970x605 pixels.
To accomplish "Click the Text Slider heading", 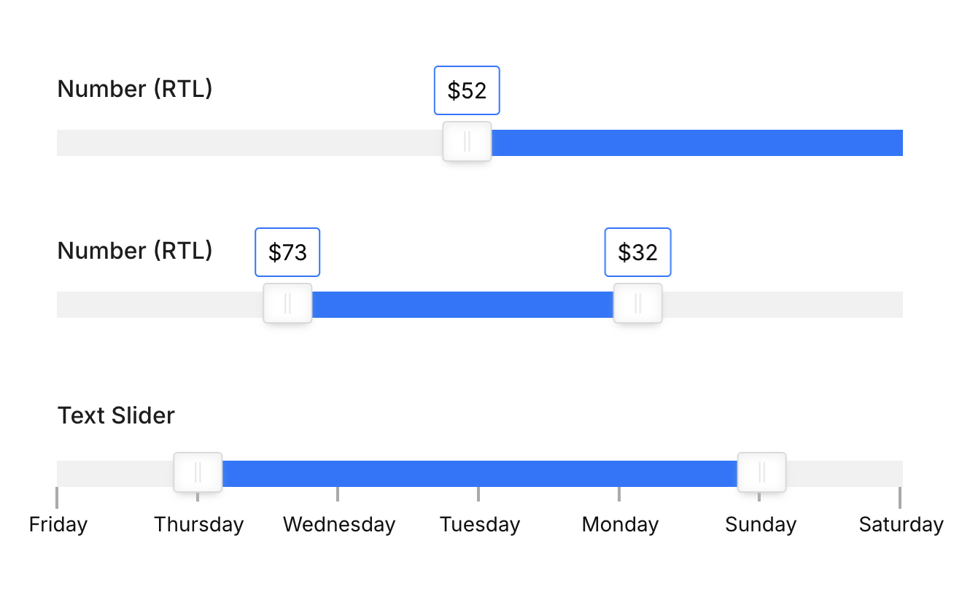I will click(116, 415).
